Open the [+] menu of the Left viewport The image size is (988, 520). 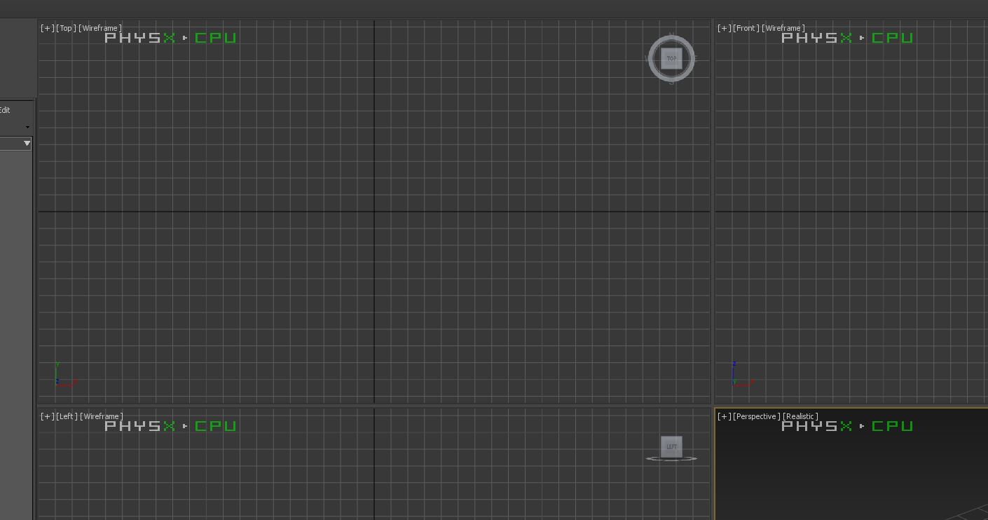tap(47, 417)
